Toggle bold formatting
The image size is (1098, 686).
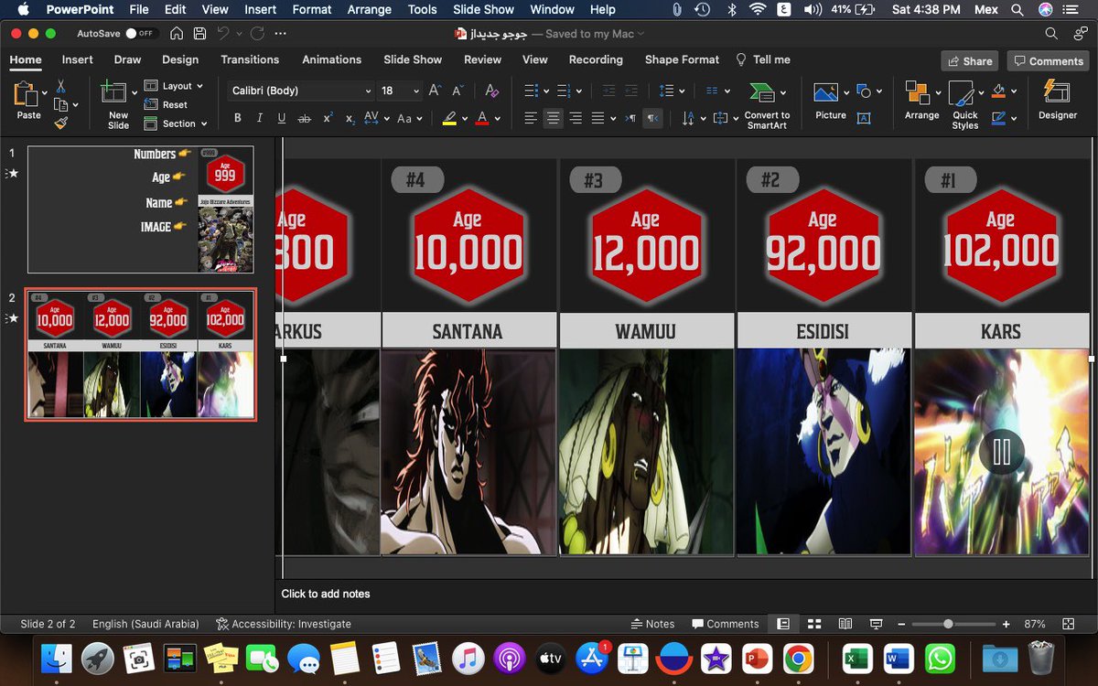click(238, 119)
